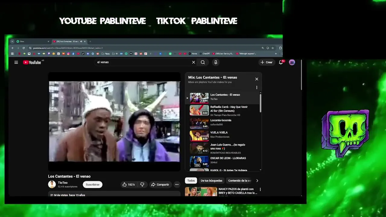Image resolution: width=386 pixels, height=217 pixels.
Task: Bookmark this page with the star
Action: (273, 48)
